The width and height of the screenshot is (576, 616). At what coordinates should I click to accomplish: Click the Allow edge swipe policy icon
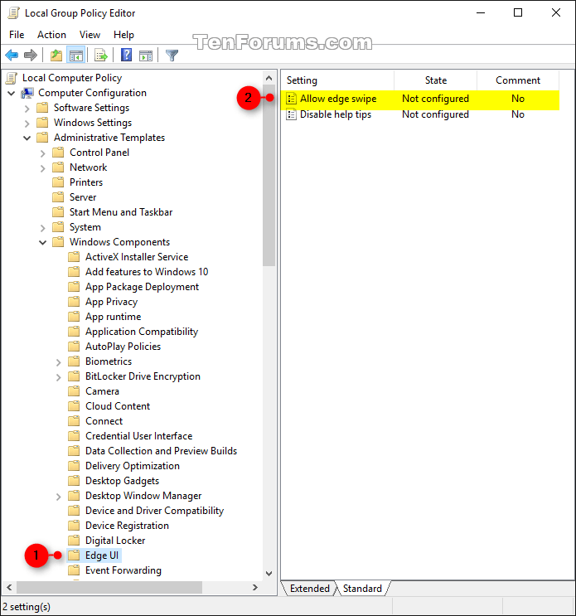(x=291, y=99)
